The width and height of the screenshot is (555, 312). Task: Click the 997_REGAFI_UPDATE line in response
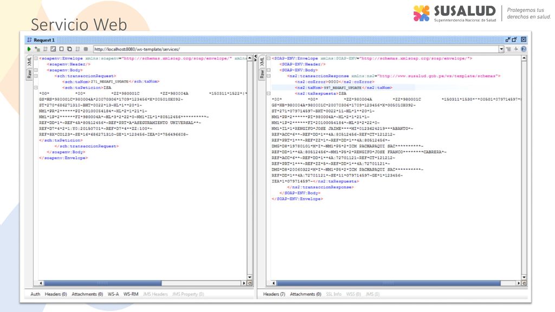(x=344, y=88)
